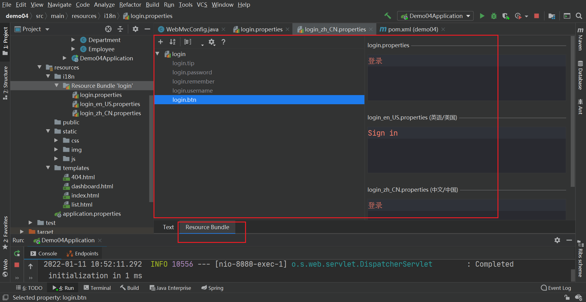Image resolution: width=586 pixels, height=302 pixels.
Task: Minimize the Run tool window
Action: [569, 240]
